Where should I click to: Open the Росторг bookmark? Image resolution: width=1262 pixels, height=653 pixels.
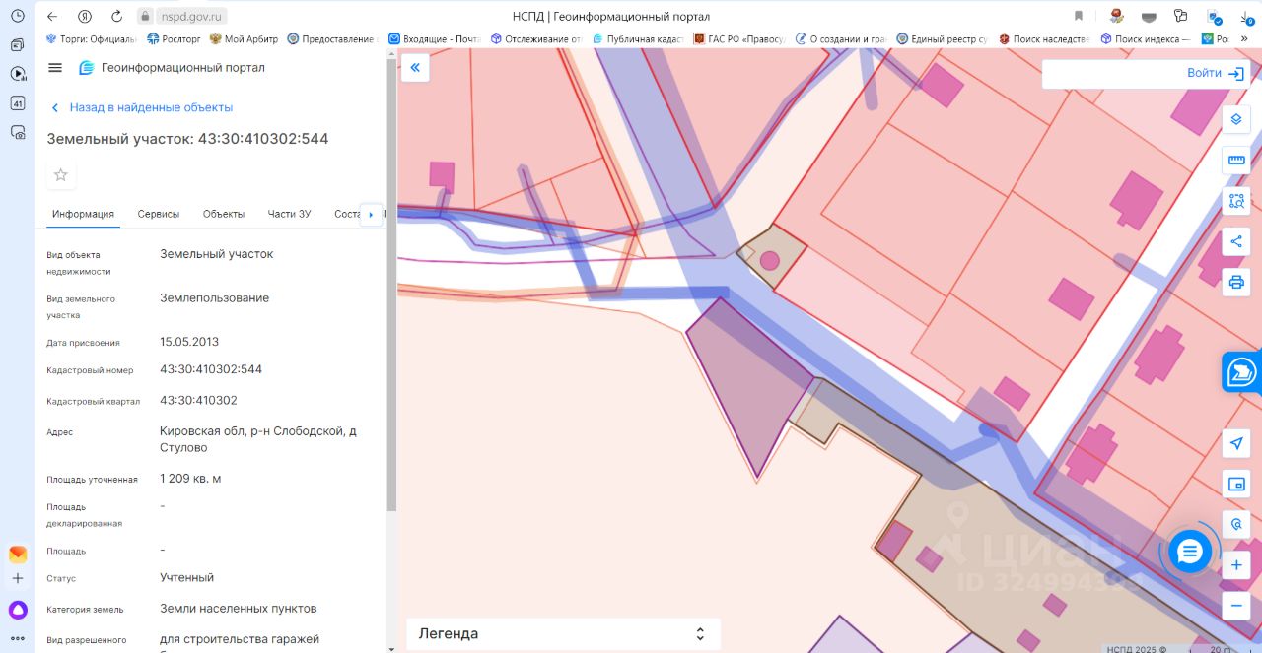pos(174,39)
